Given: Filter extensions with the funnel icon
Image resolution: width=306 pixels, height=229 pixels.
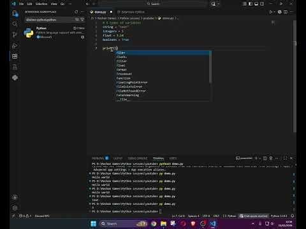Looking at the screenshot, I should [x=82, y=20].
